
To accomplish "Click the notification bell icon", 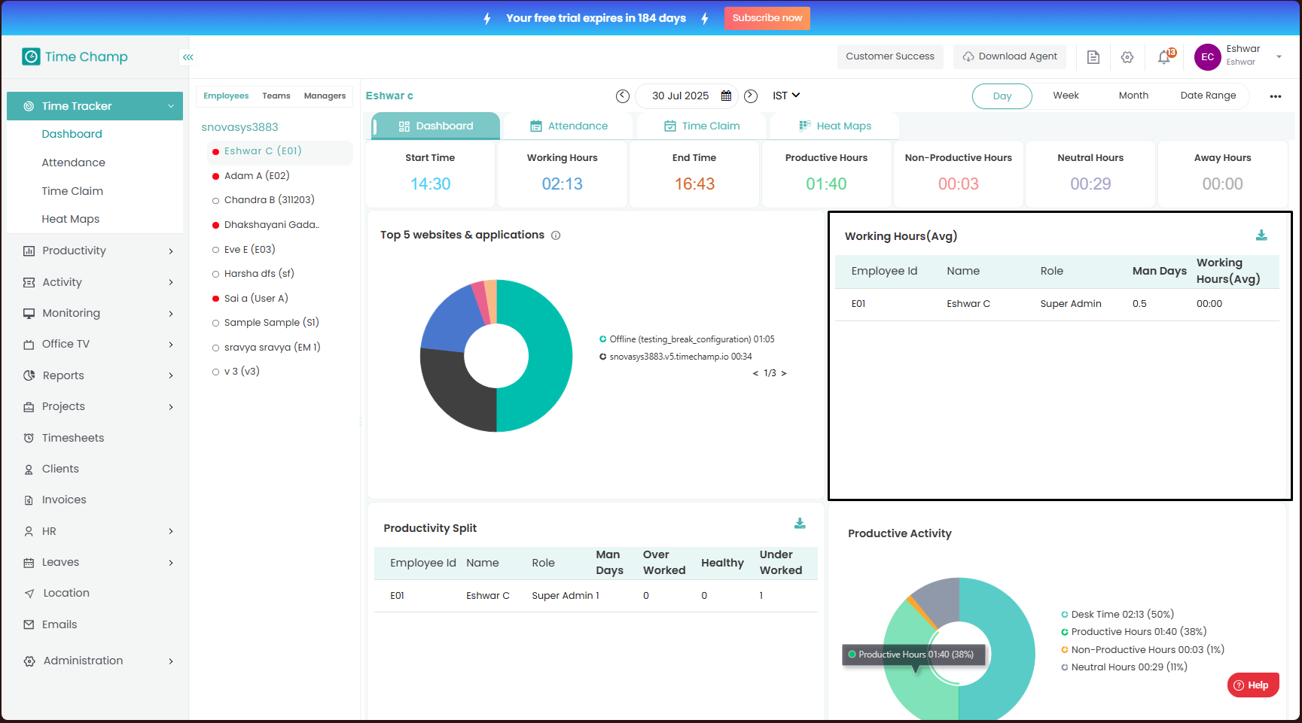I will [1164, 57].
